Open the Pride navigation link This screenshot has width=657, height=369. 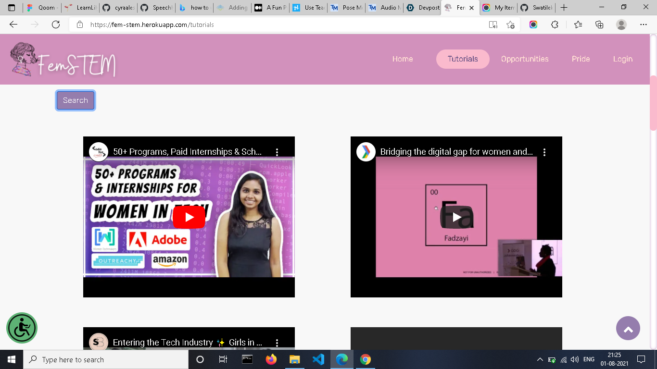(581, 59)
